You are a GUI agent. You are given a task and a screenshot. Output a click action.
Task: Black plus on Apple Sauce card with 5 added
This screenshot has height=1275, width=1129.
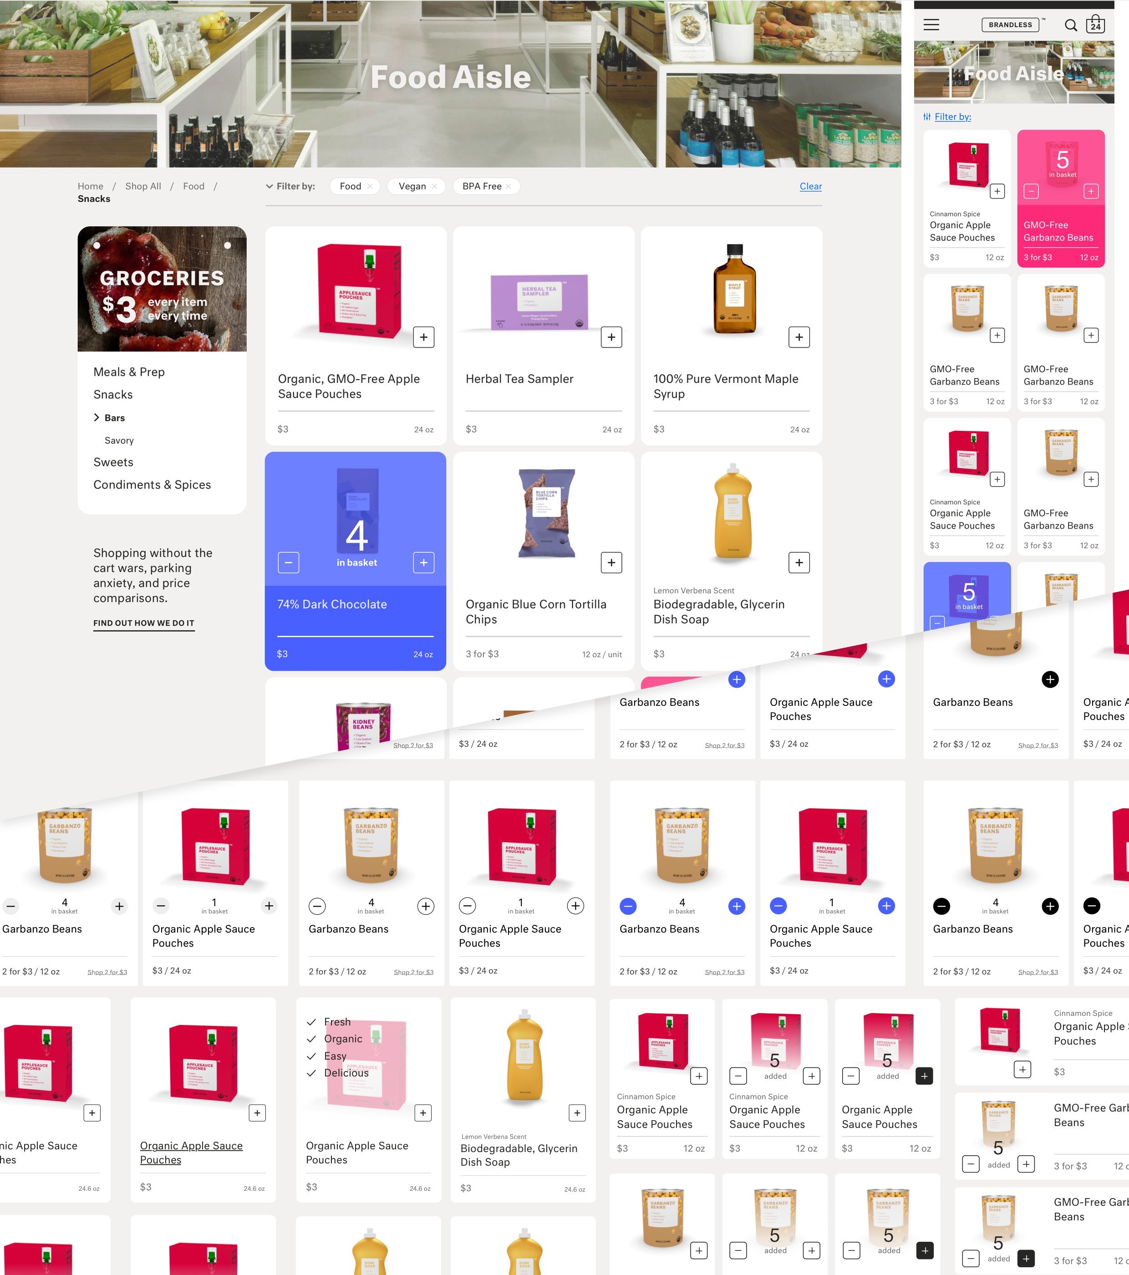924,1076
